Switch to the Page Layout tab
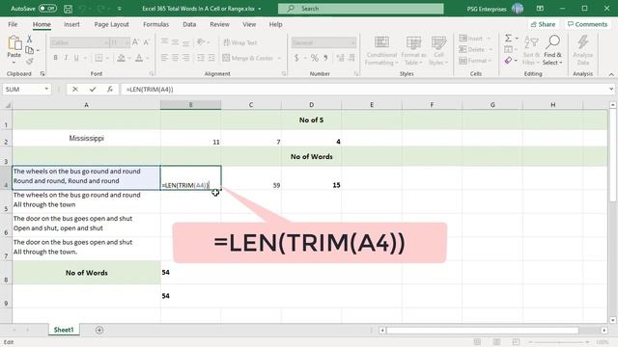The image size is (618, 347). point(112,24)
